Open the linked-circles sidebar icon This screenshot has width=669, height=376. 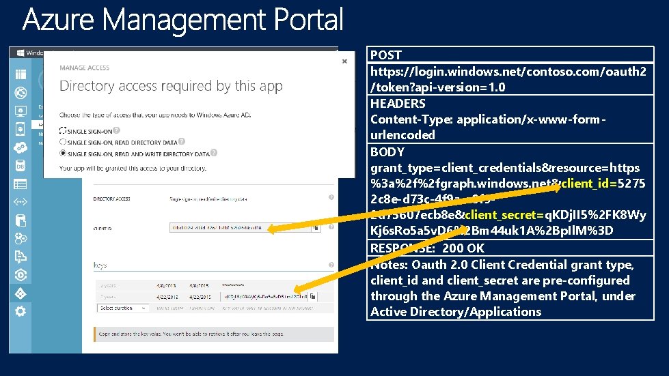21,238
